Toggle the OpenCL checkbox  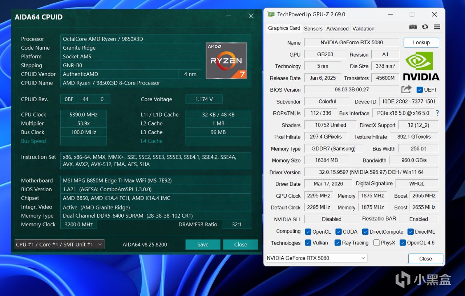click(x=308, y=232)
